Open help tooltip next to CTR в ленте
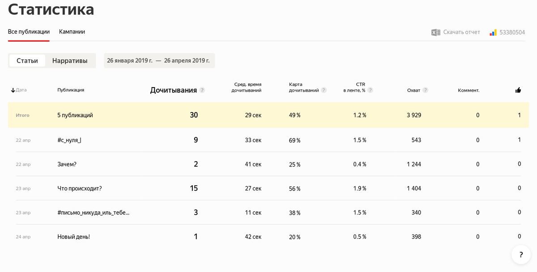The width and height of the screenshot is (537, 272). point(370,90)
